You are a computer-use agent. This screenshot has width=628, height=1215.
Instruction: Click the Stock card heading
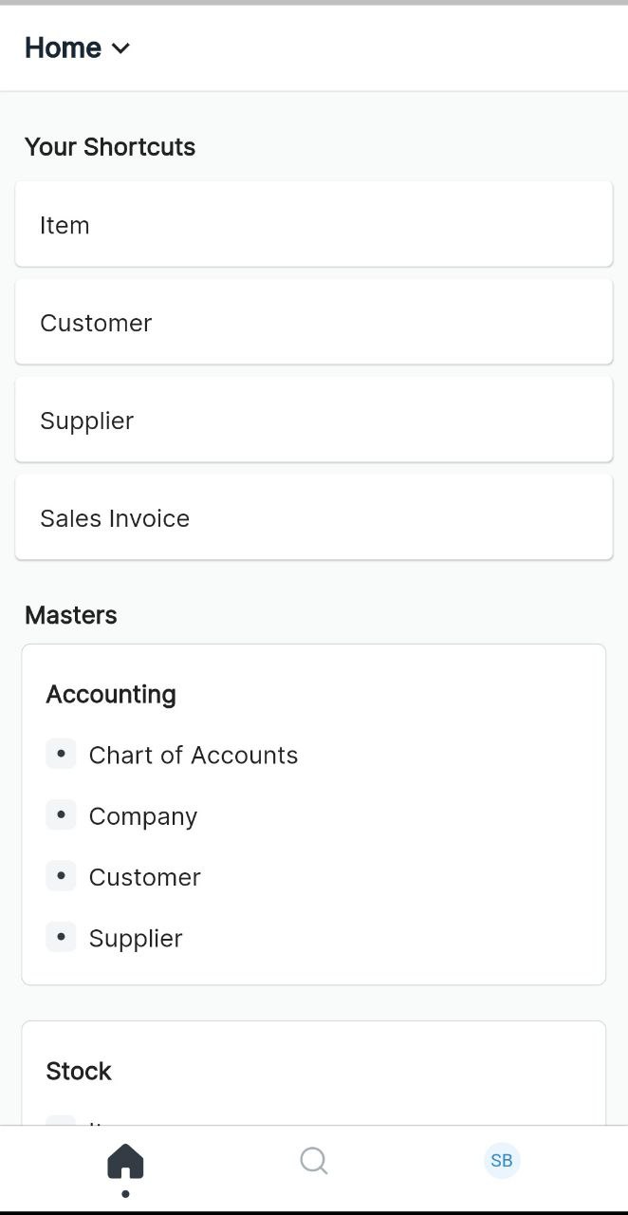[x=79, y=1071]
